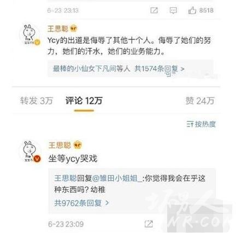Tap the thumbs-up icon with 8518 likes
The width and height of the screenshot is (241, 233).
192,10
